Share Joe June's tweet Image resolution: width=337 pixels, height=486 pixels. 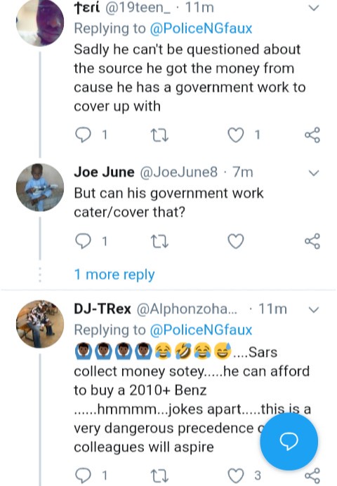(312, 241)
